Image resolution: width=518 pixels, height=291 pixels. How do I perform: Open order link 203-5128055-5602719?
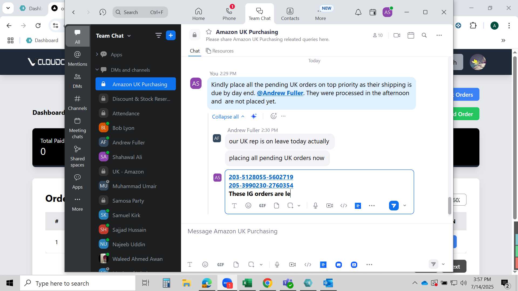261,177
